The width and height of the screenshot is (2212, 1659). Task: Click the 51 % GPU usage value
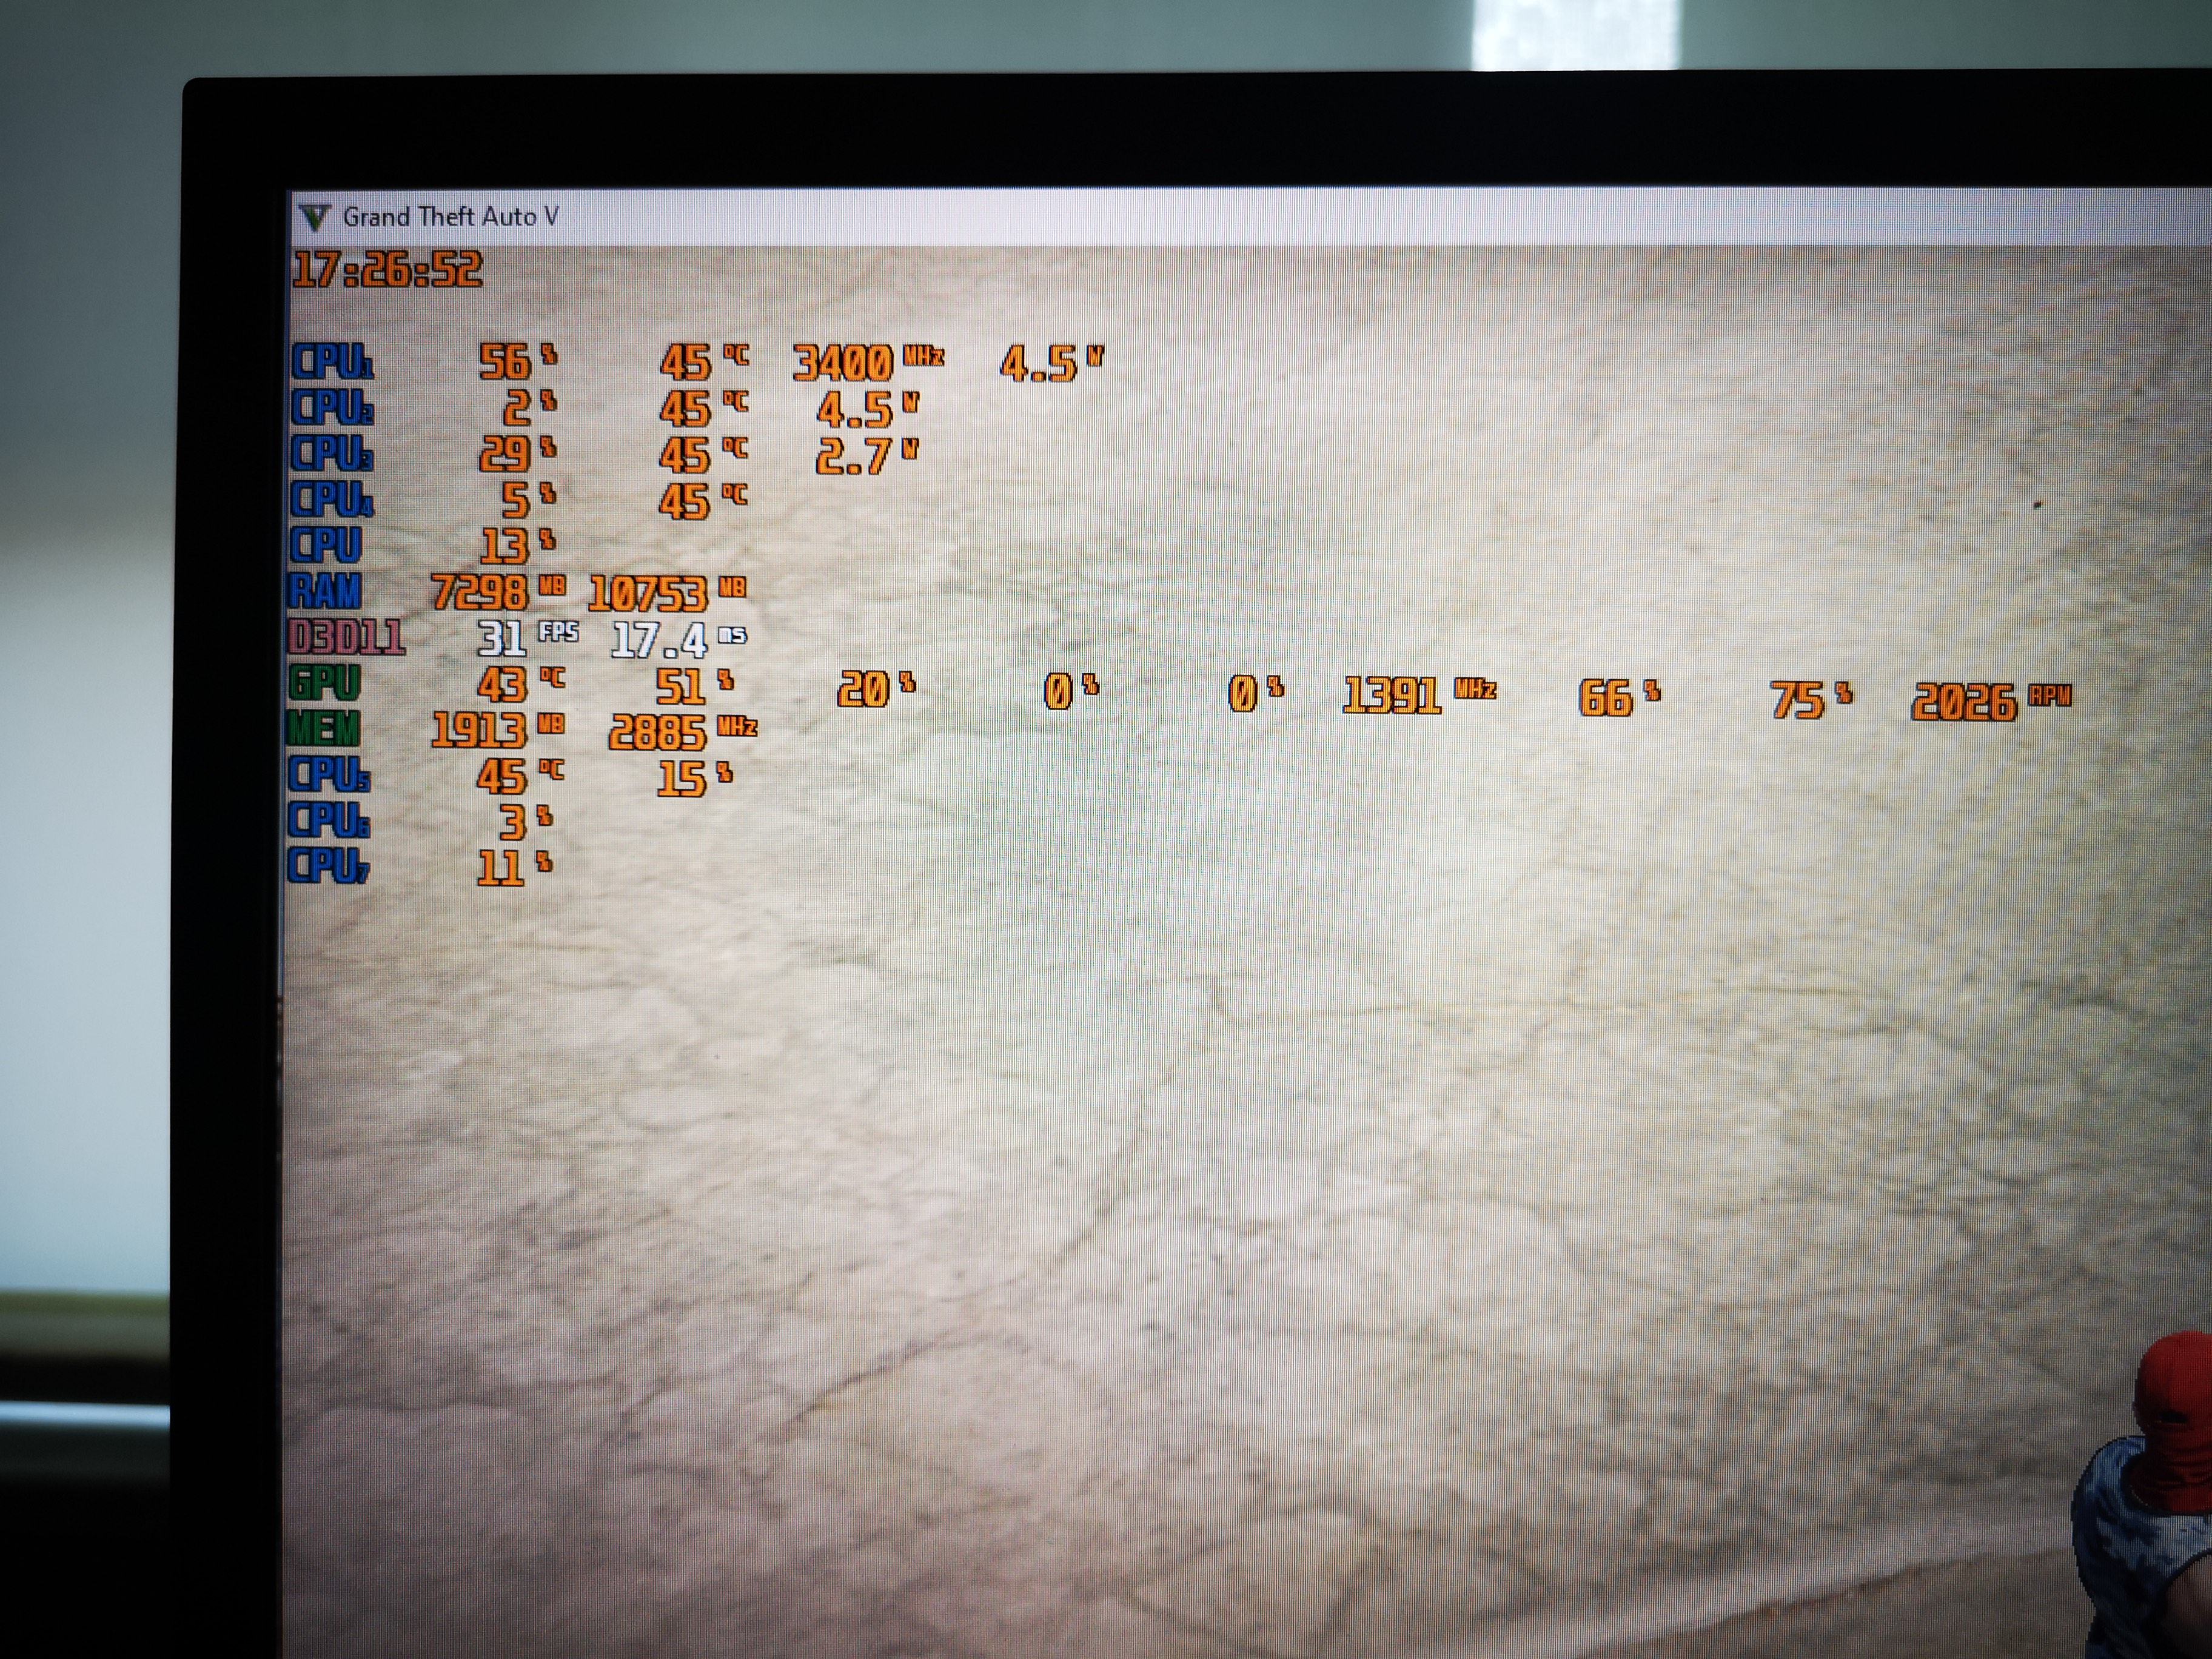pyautogui.click(x=694, y=687)
